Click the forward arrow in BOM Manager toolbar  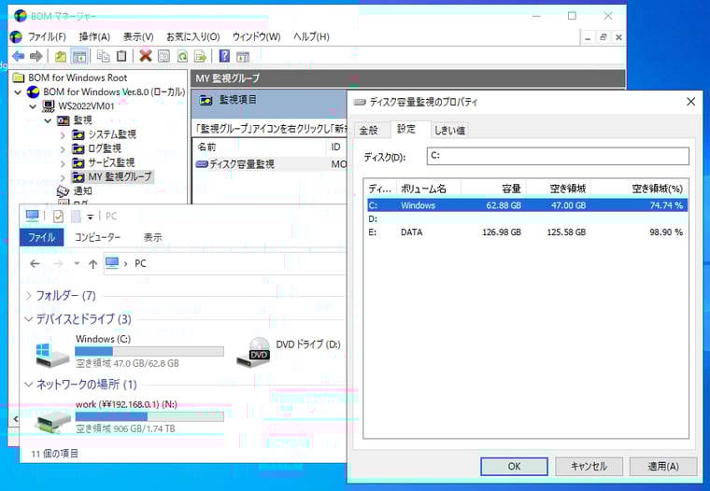pyautogui.click(x=35, y=56)
